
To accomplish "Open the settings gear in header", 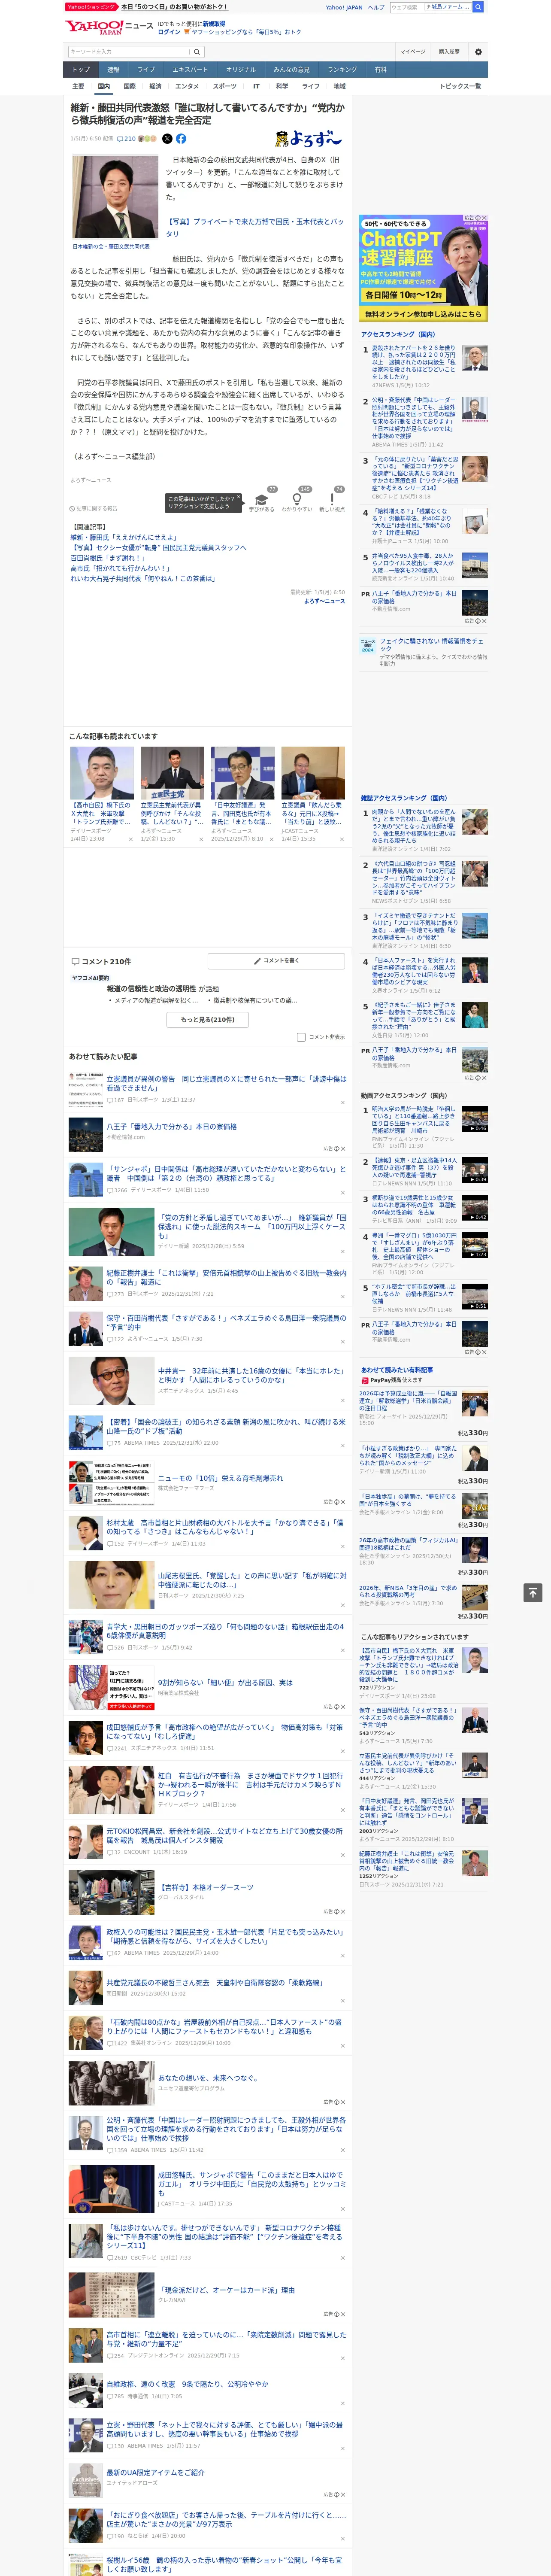I will click(x=478, y=51).
